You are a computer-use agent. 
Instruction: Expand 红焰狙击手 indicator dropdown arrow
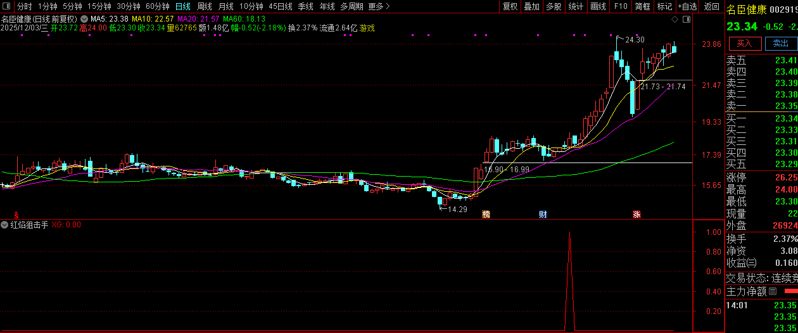click(x=5, y=224)
